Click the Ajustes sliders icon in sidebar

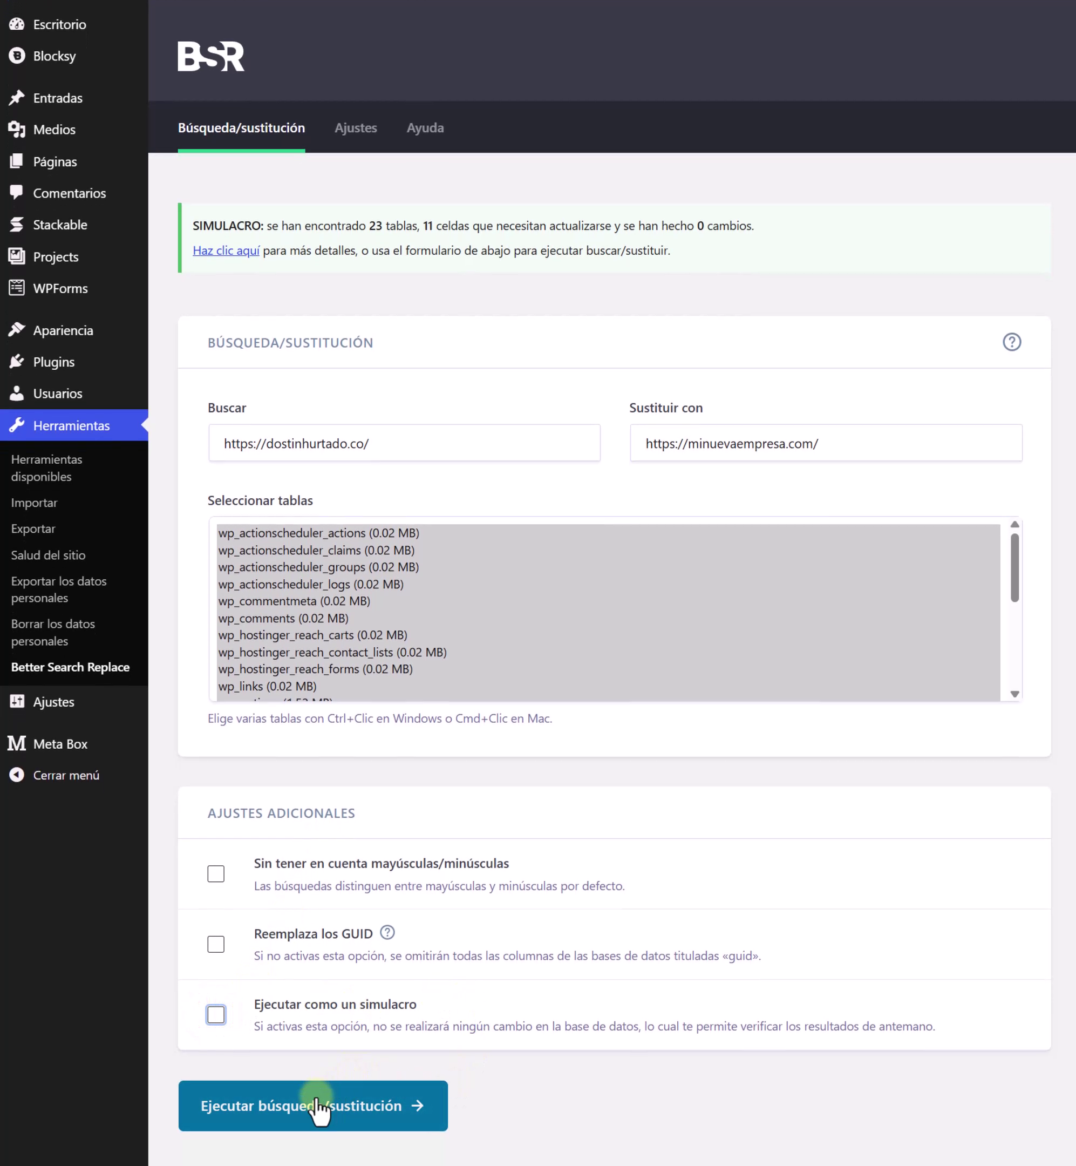click(17, 701)
